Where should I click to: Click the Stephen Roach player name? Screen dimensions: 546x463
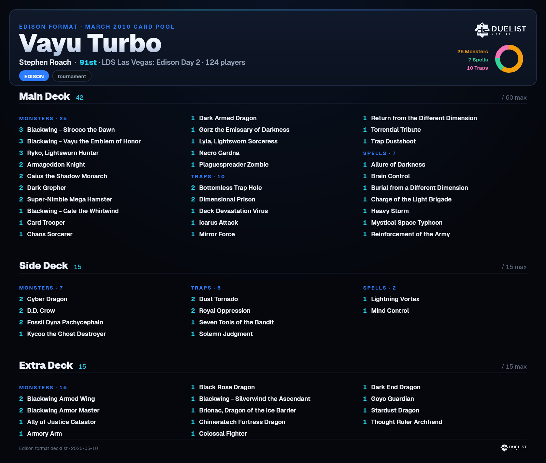click(x=45, y=62)
